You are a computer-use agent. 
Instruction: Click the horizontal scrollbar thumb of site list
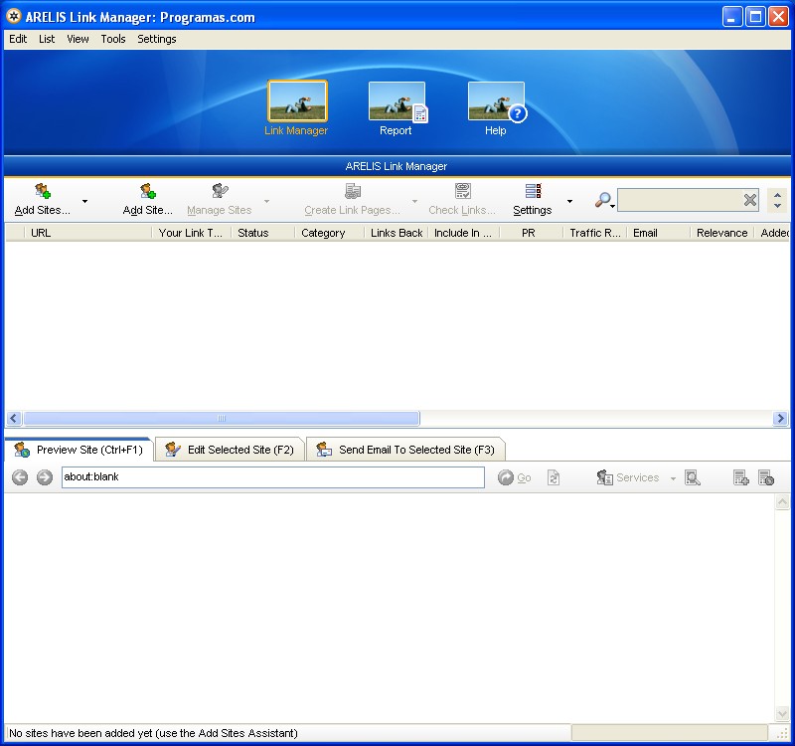(x=222, y=418)
